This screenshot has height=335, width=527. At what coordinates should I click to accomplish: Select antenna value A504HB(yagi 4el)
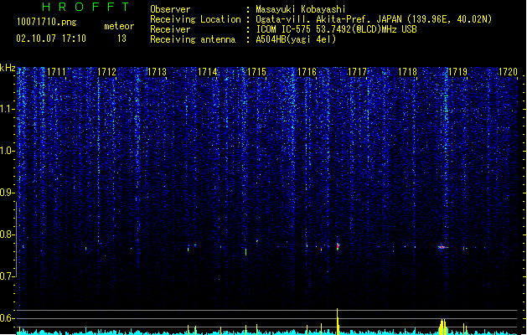pyautogui.click(x=296, y=39)
